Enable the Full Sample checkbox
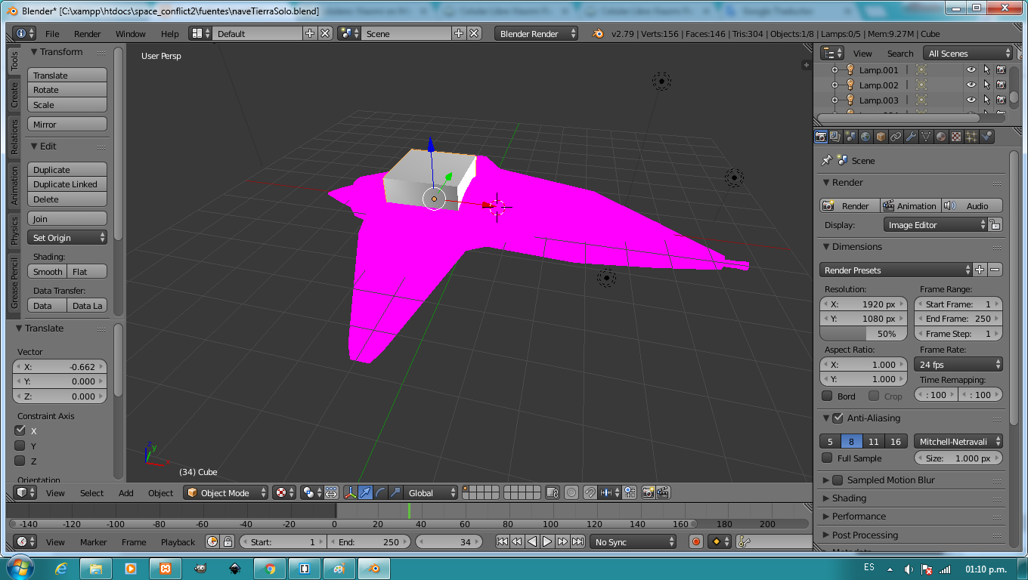The image size is (1028, 580). tap(827, 458)
